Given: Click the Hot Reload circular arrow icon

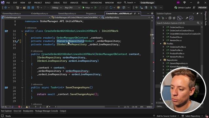Looking at the screenshot, I should (x=111, y=8).
